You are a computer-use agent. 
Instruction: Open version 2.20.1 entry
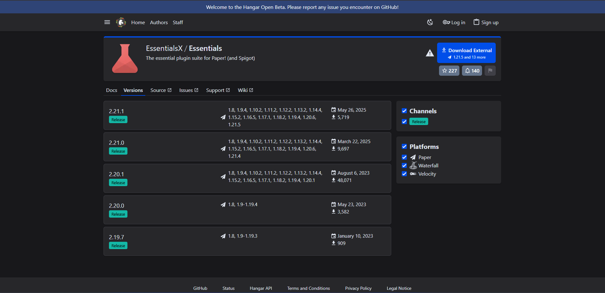(x=247, y=178)
